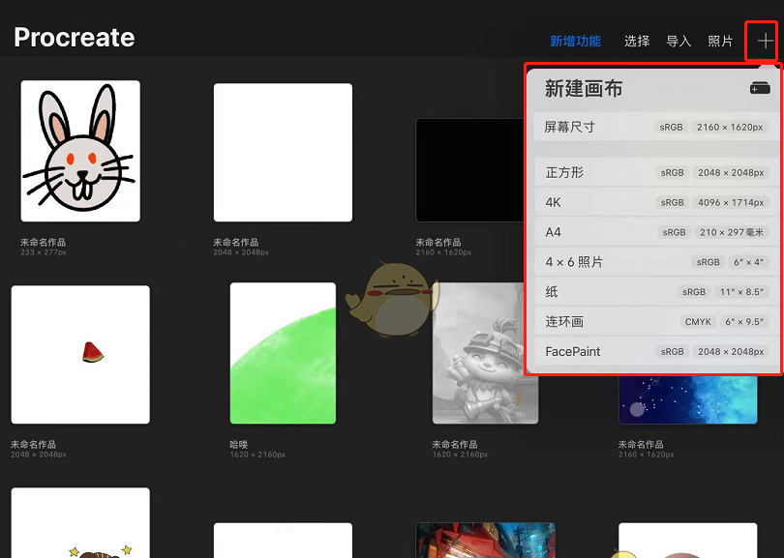Rename the artwork titled 哈喽
This screenshot has height=558, width=784.
click(239, 444)
